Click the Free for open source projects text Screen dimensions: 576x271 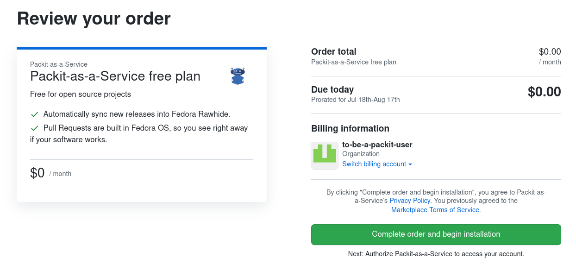pyautogui.click(x=81, y=95)
